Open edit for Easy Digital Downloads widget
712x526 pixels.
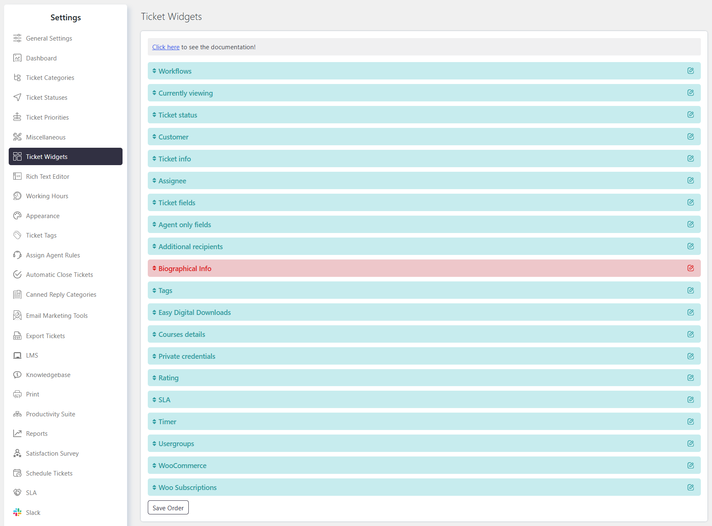(690, 312)
